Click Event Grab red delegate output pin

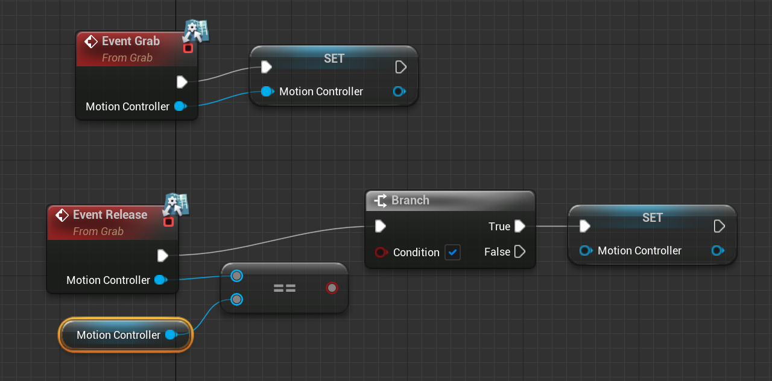pyautogui.click(x=188, y=48)
